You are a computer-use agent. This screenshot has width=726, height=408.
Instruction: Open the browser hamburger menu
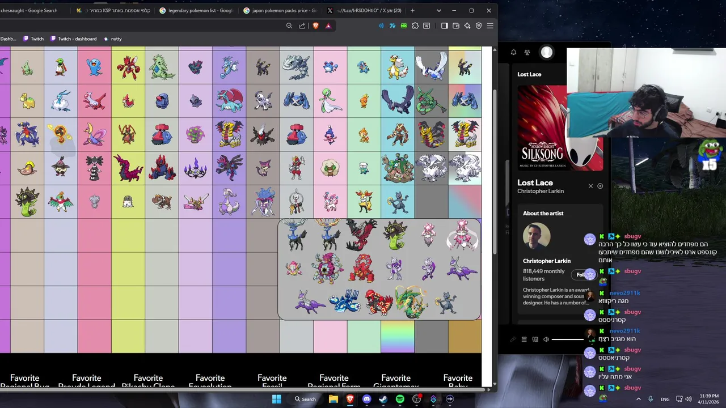point(490,25)
